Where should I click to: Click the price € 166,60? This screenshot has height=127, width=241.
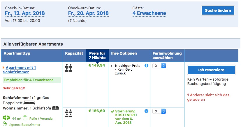point(97,111)
